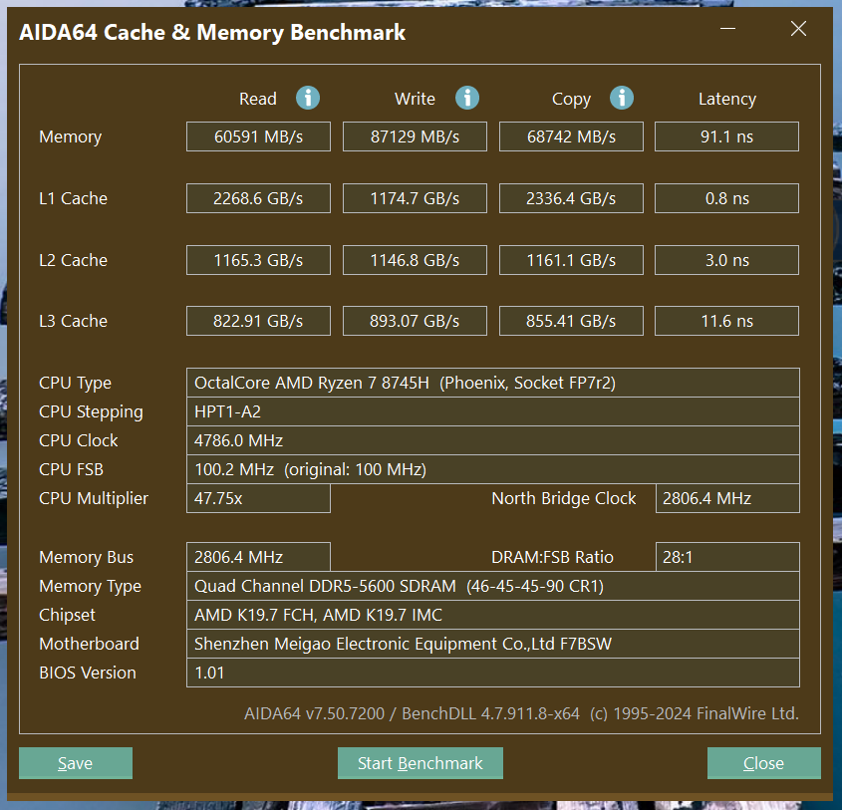Click the L2 Cache latency 3.0 ns

(x=726, y=260)
